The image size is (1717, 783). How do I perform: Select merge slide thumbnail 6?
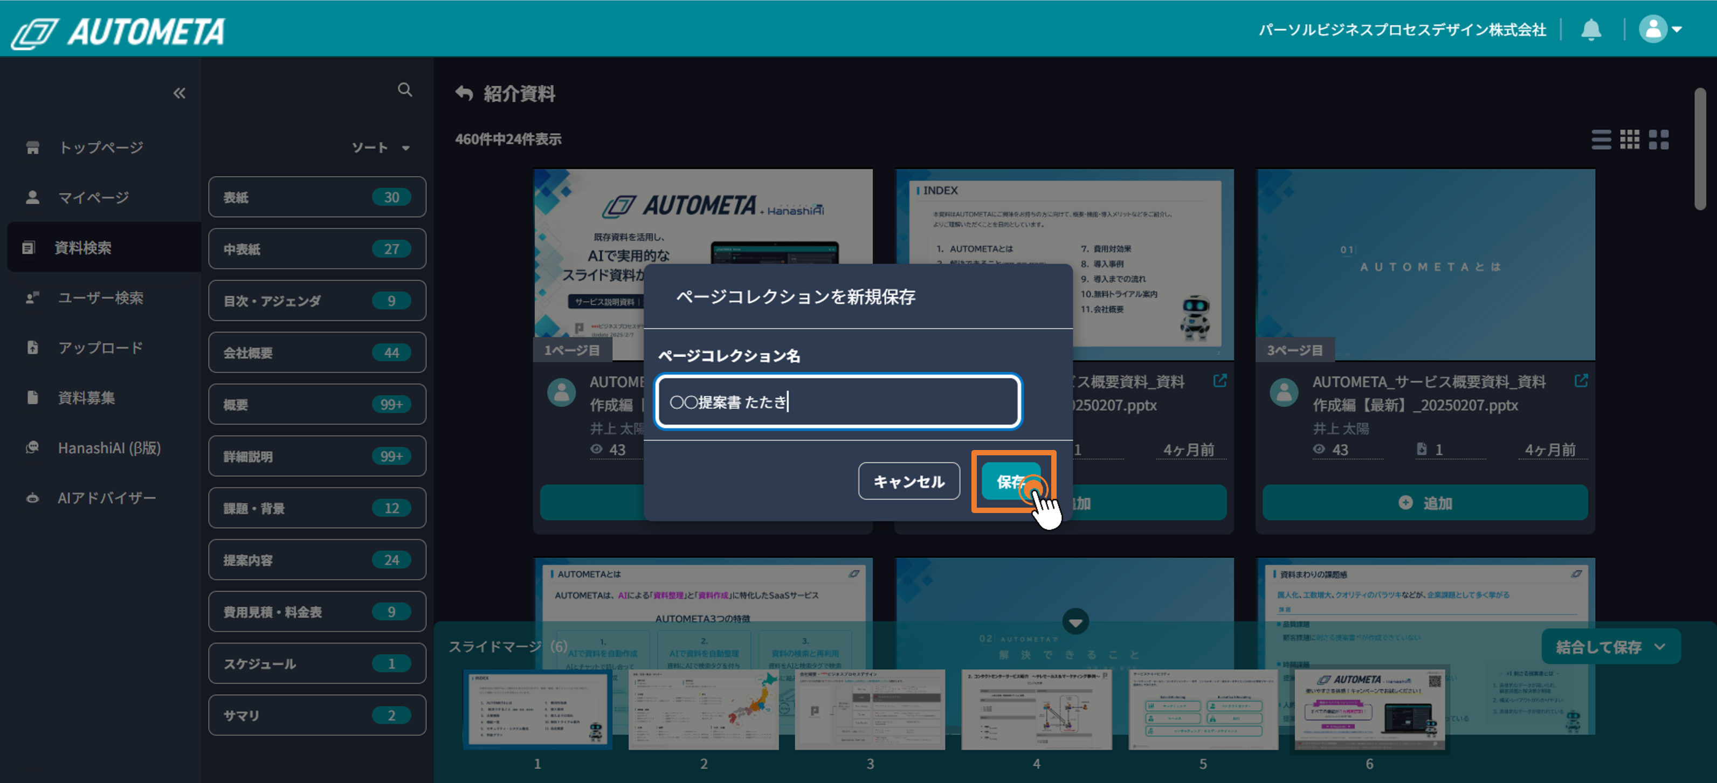click(1370, 710)
